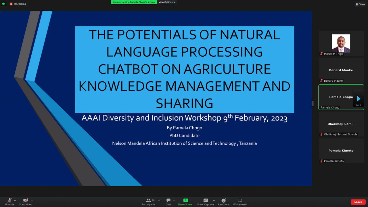Open video options arrow beside Start Video
Screen dimensions: 368x207
32,200
